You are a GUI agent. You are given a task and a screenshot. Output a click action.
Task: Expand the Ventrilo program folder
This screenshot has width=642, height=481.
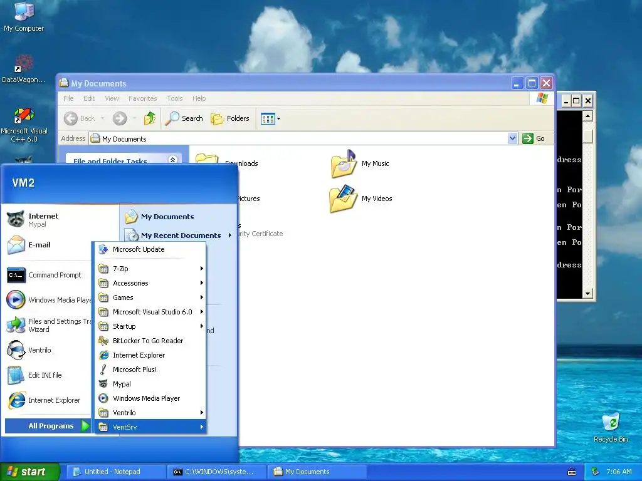coord(150,413)
